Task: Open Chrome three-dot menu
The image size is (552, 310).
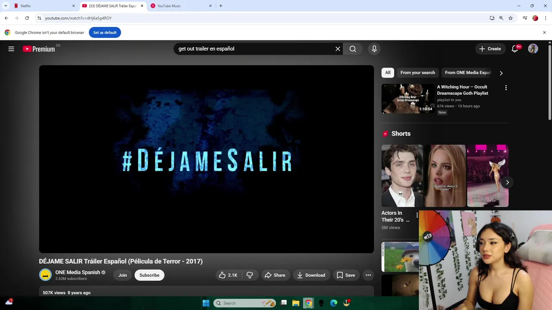Action: coord(546,18)
